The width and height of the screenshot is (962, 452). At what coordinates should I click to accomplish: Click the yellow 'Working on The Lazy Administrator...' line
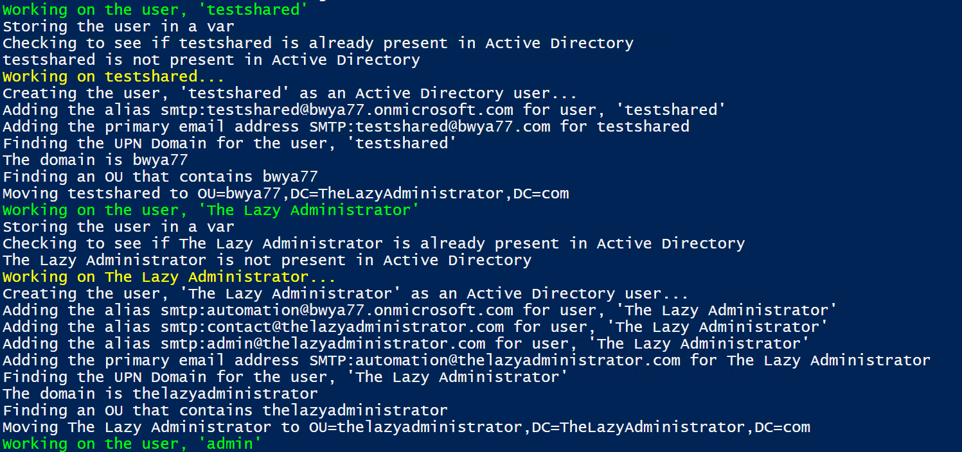click(x=170, y=277)
